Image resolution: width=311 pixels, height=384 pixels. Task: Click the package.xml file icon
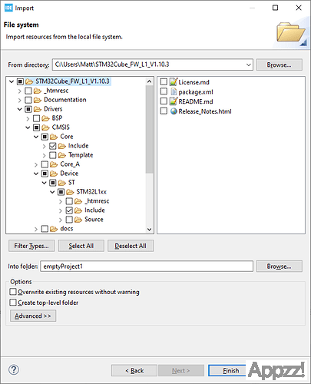click(174, 91)
